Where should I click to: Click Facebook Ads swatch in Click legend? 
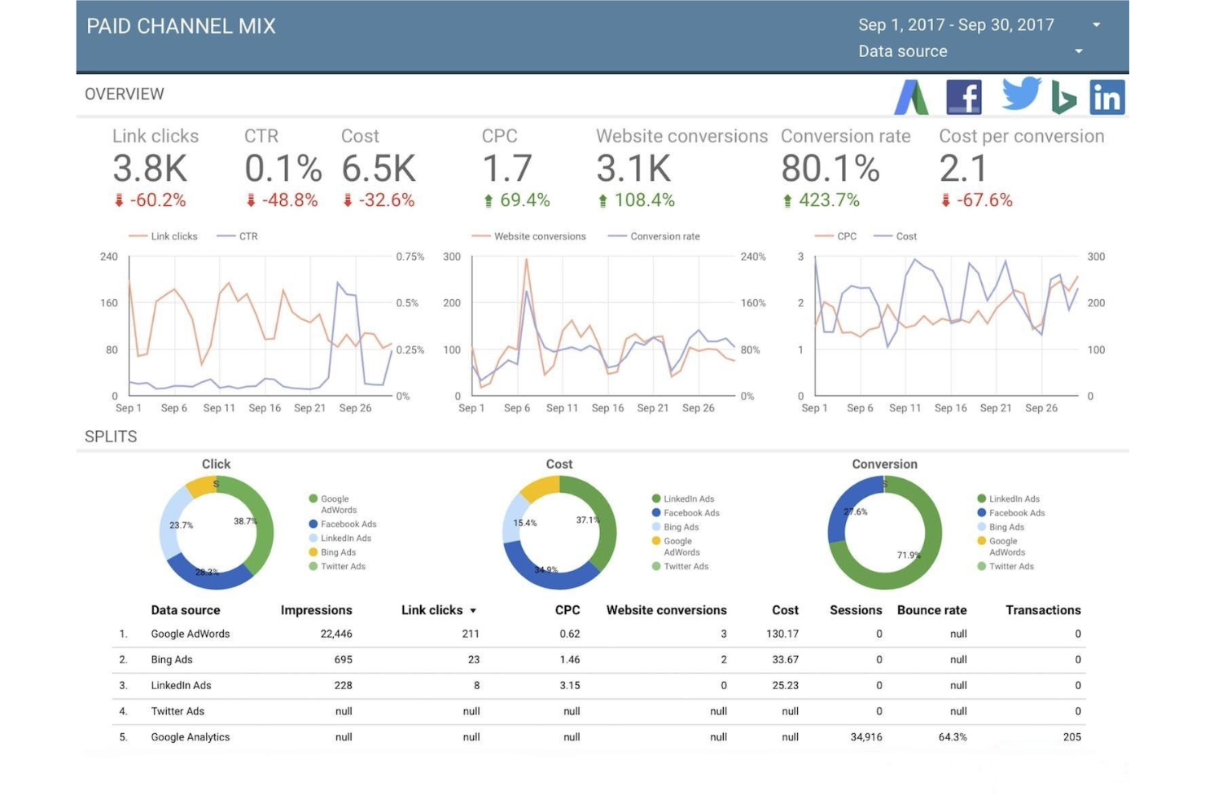[x=313, y=525]
